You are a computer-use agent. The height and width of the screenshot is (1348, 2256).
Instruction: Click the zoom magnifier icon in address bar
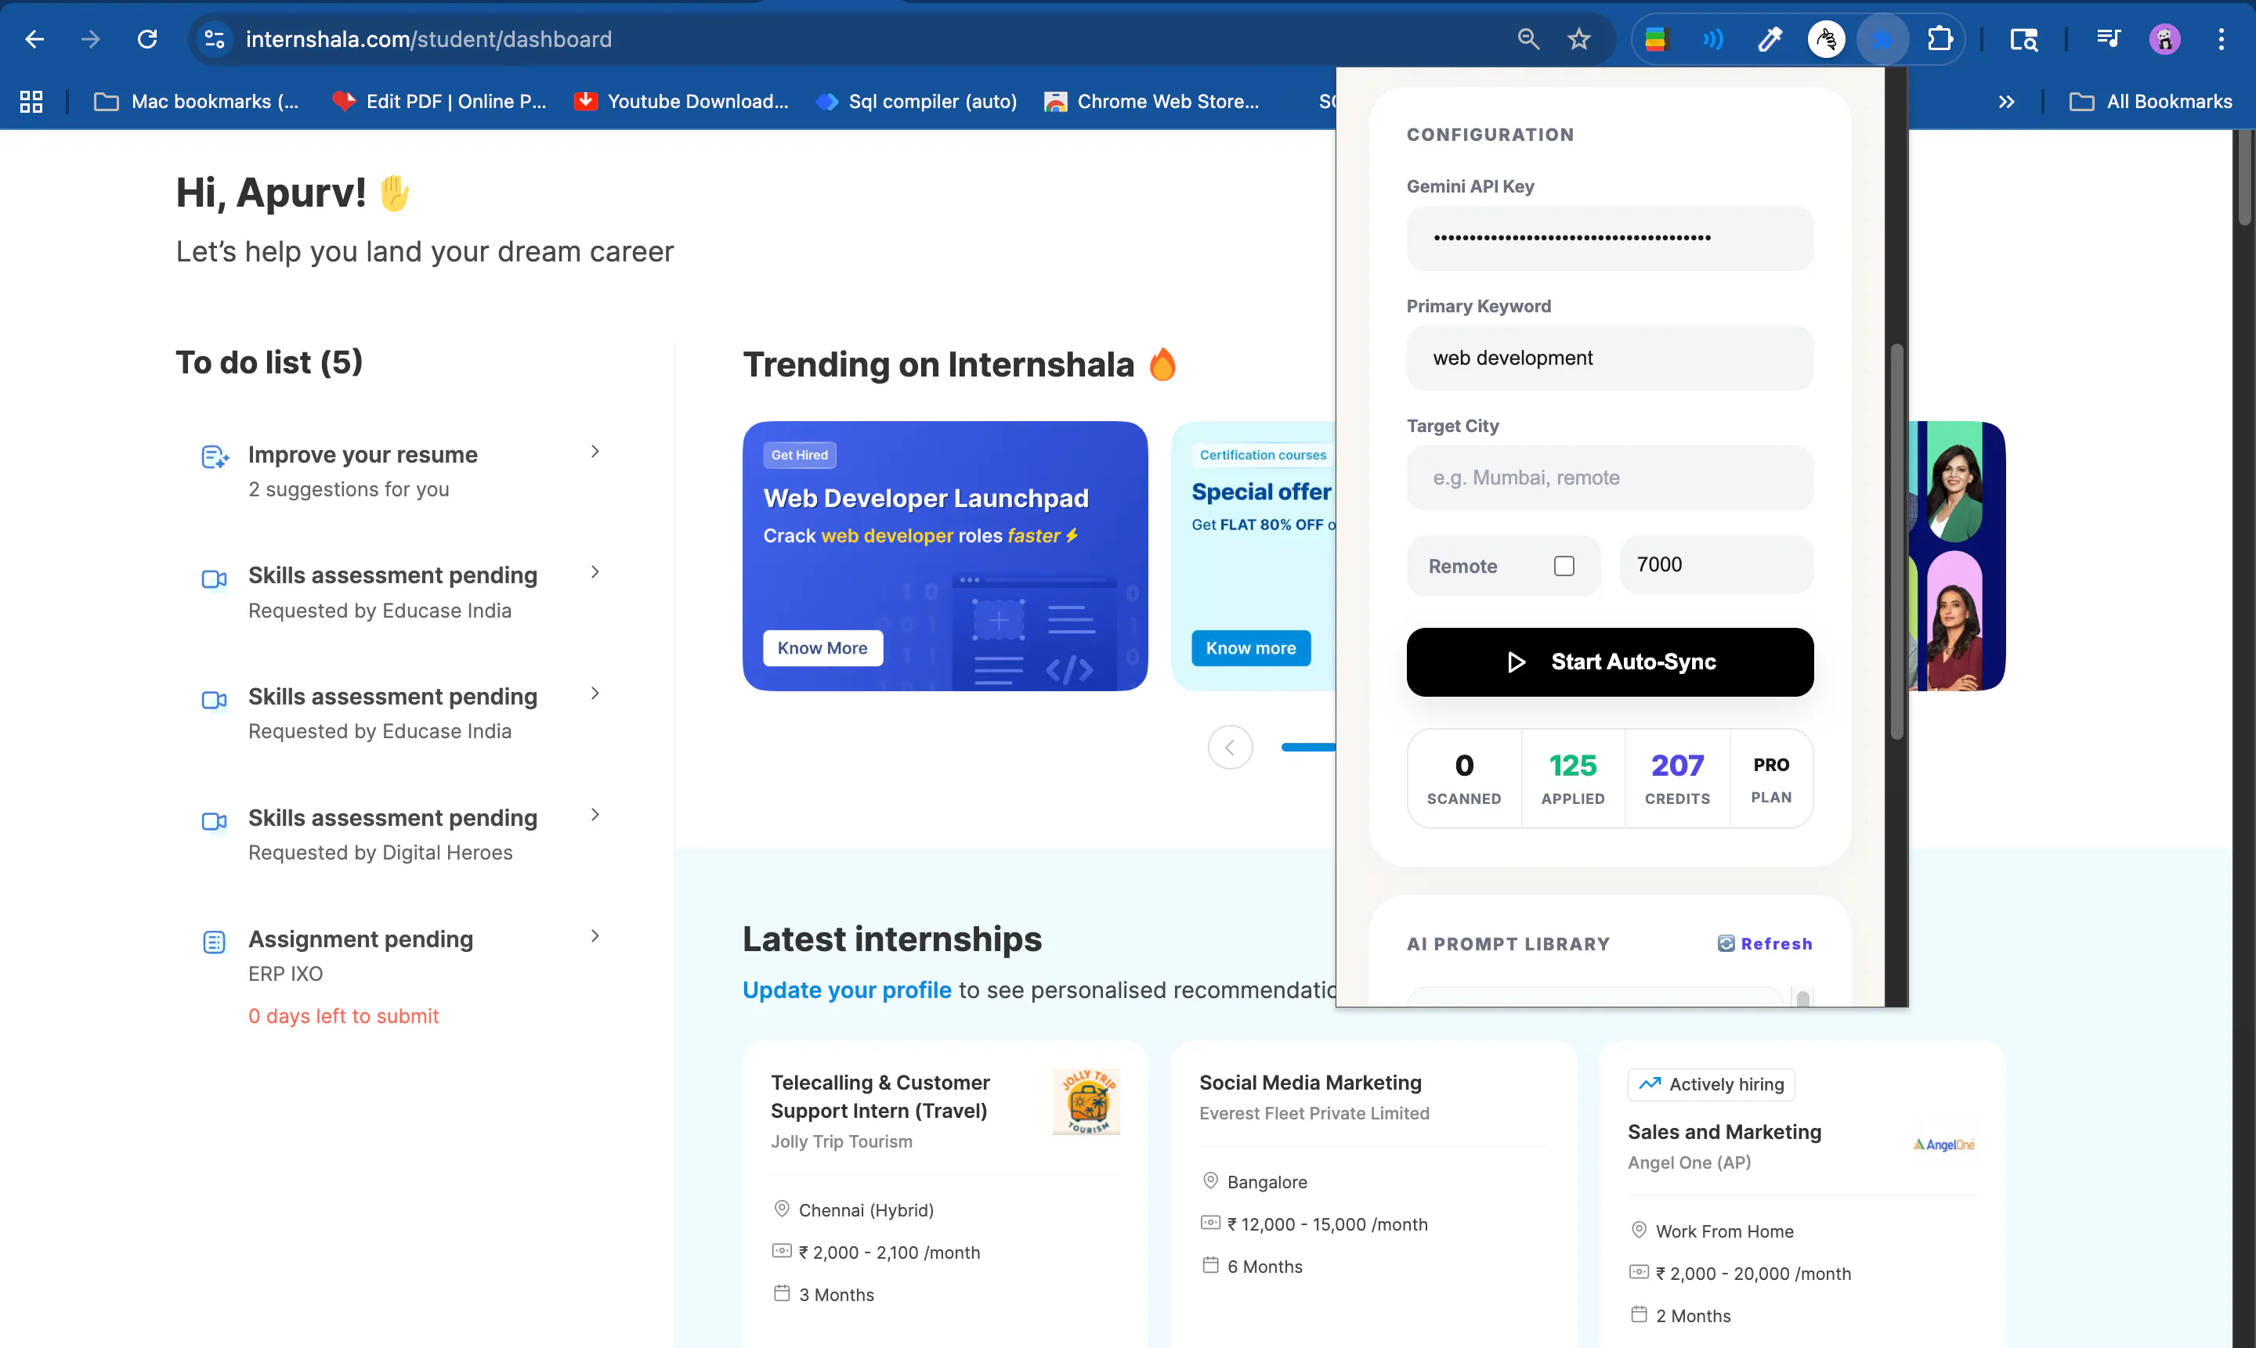pyautogui.click(x=1528, y=39)
